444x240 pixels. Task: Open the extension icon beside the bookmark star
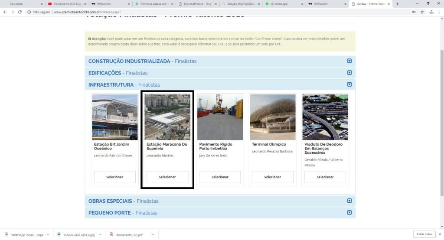pyautogui.click(x=431, y=12)
